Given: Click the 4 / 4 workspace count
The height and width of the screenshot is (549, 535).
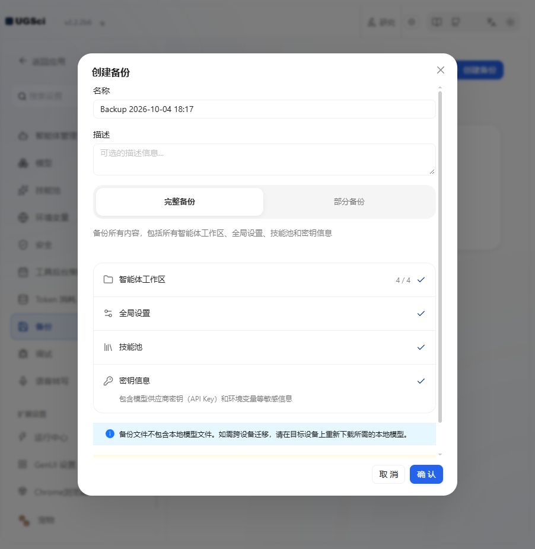Looking at the screenshot, I should pos(403,280).
